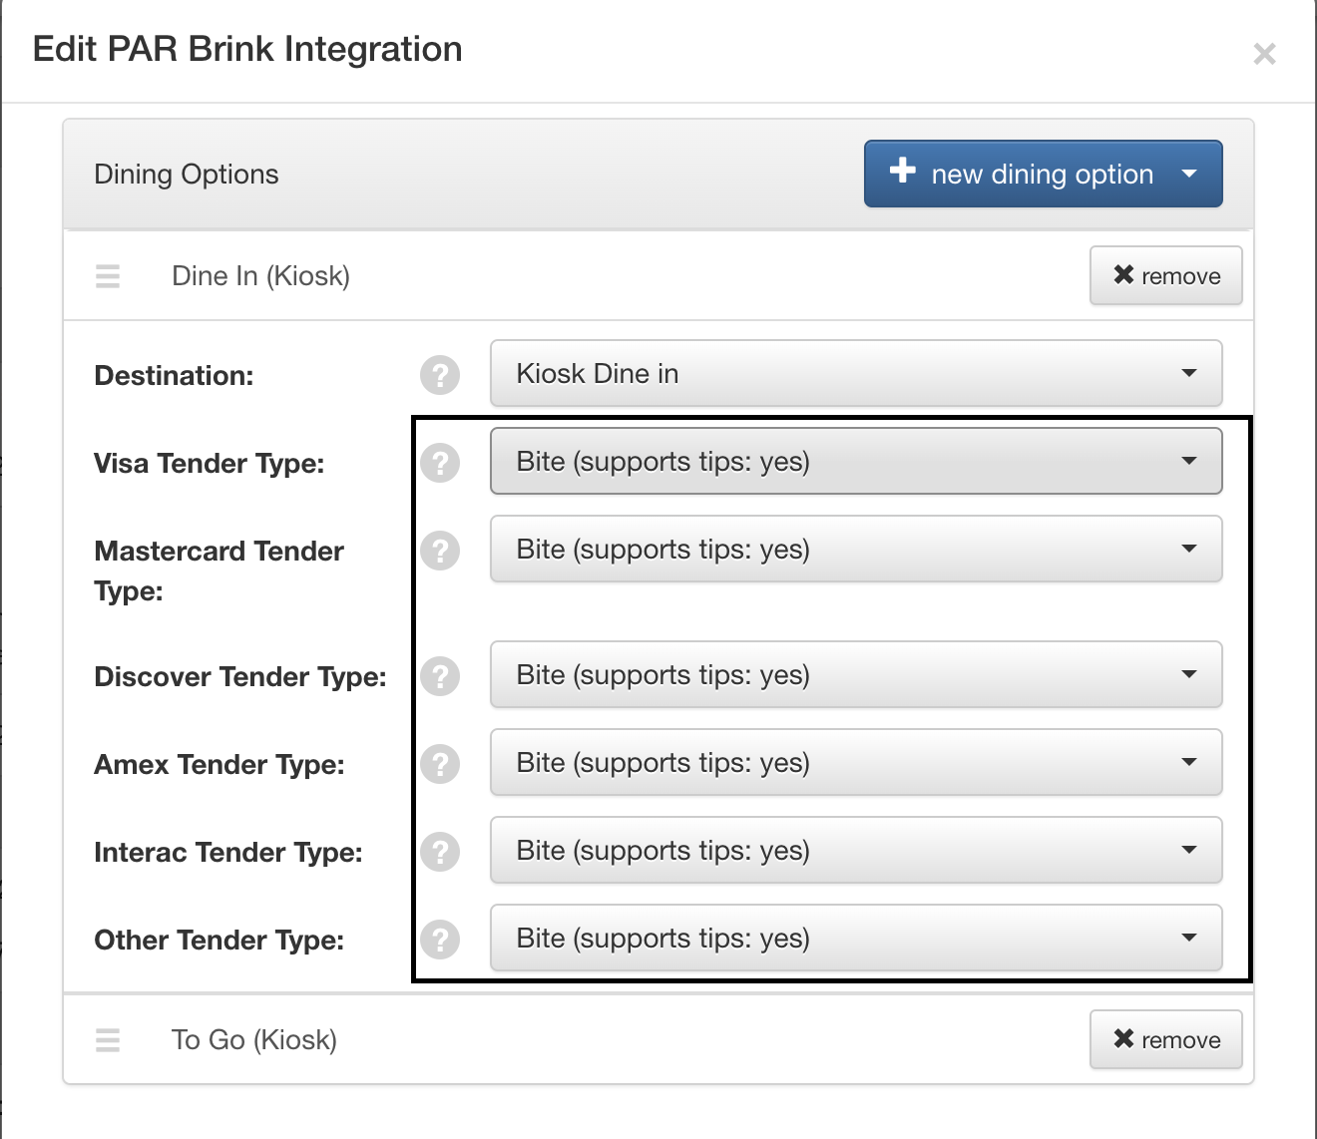Click the Edit PAR Brink Integration title
1317x1139 pixels.
pyautogui.click(x=247, y=49)
